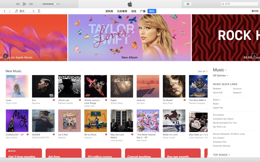Click the device iPhone icon
The width and height of the screenshot is (260, 162).
tap(39, 11)
